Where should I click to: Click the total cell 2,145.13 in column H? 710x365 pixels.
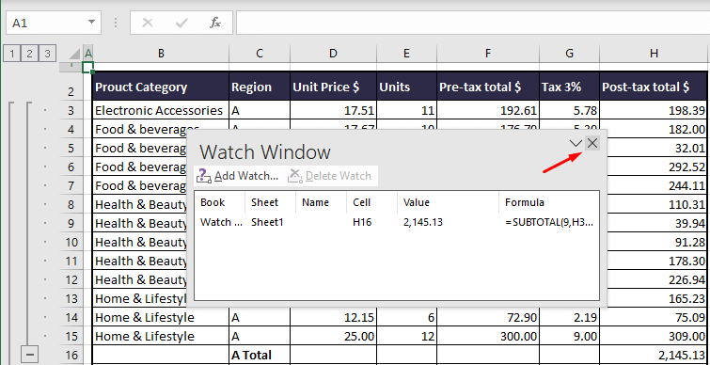pos(654,355)
